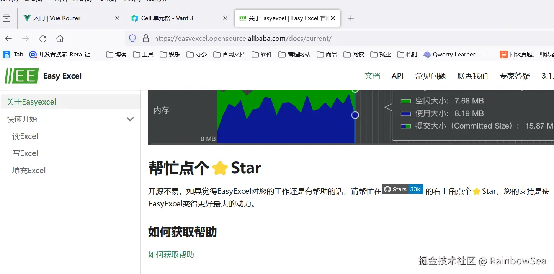The width and height of the screenshot is (554, 274).
Task: Open the 四级真题 bookmark
Action: [527, 55]
